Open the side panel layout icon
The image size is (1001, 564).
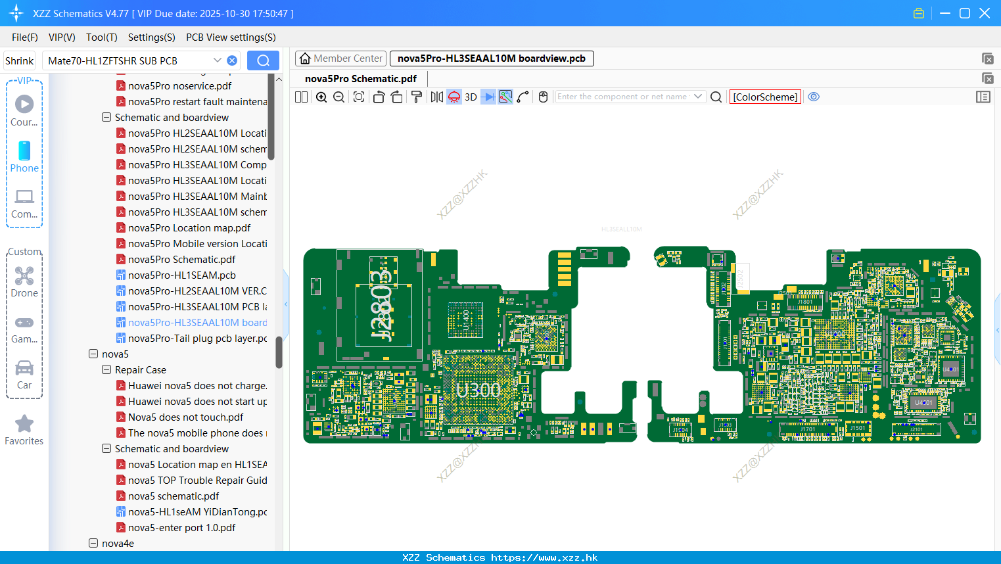[983, 97]
